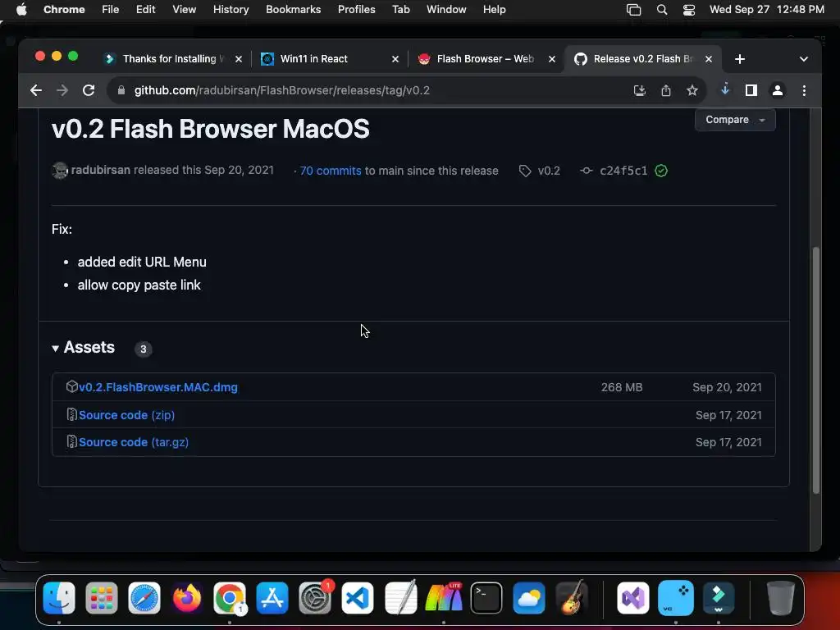The width and height of the screenshot is (840, 630).
Task: Launch Safari from the Dock
Action: [x=144, y=598]
